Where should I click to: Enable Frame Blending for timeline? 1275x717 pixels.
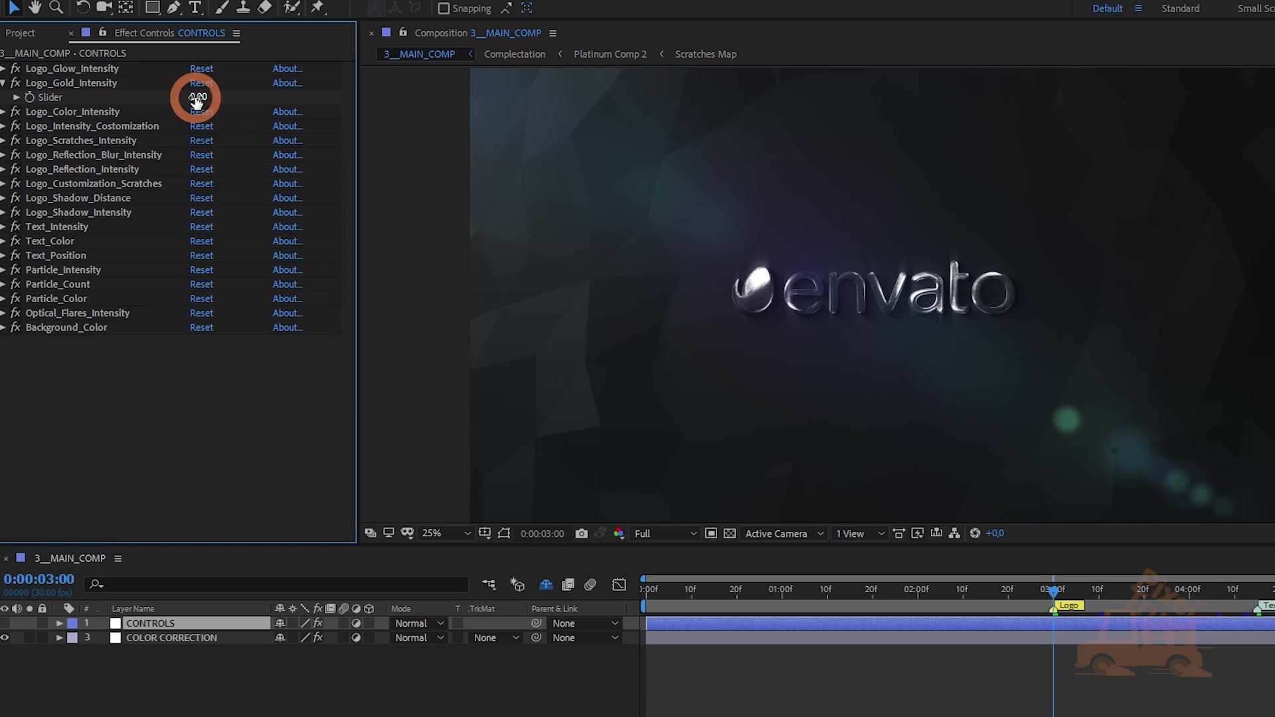pos(568,584)
